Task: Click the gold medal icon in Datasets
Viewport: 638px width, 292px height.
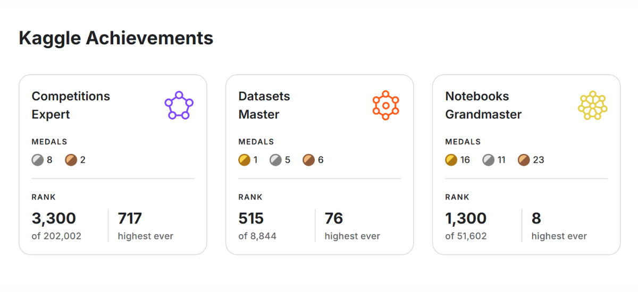Action: [x=245, y=160]
